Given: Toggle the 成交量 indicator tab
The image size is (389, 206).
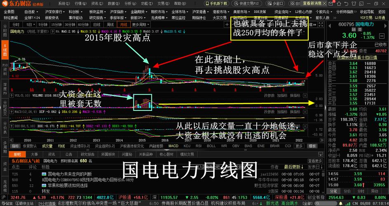Looking at the screenshot, I should pos(47,146).
